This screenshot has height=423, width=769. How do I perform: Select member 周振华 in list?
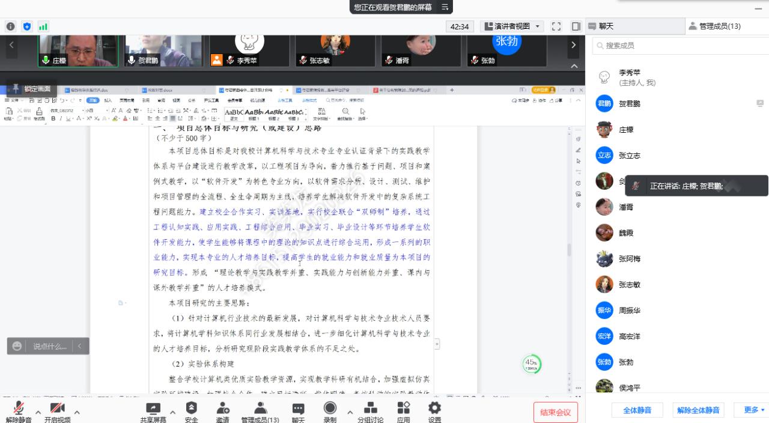(x=677, y=310)
